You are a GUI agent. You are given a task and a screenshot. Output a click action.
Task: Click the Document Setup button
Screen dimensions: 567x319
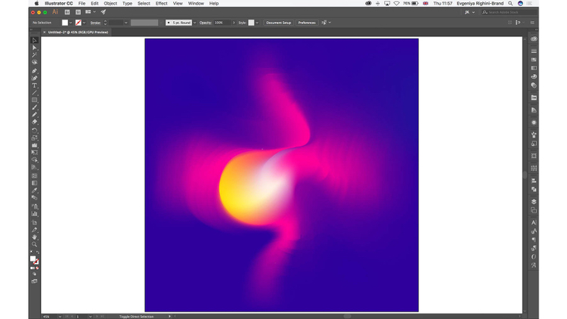[x=278, y=23]
